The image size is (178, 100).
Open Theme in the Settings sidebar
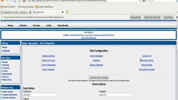tap(4, 47)
